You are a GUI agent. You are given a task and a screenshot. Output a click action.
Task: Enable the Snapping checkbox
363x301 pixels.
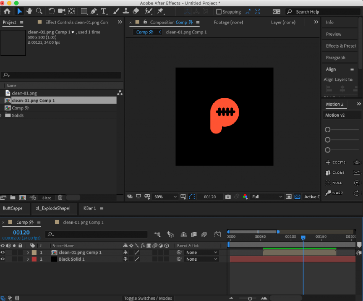pyautogui.click(x=219, y=12)
